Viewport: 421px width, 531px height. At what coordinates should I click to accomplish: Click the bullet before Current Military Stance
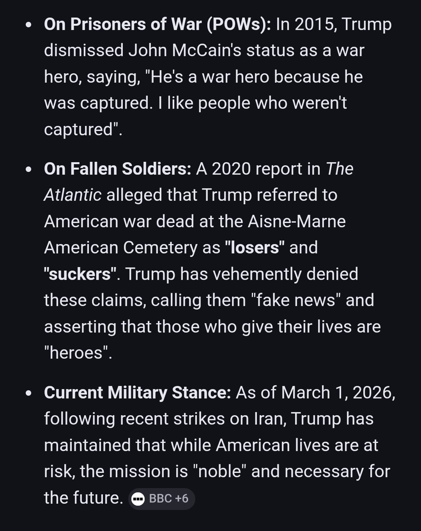point(28,393)
